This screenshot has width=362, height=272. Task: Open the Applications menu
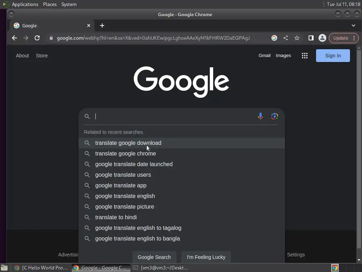click(x=25, y=4)
